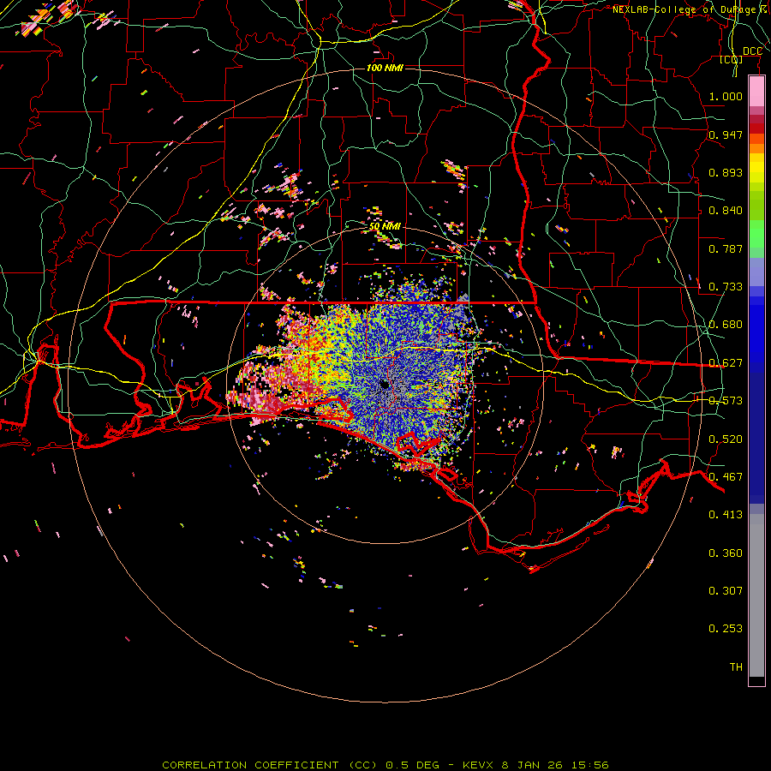Click the 0.733 scale value
This screenshot has height=771, width=771.
[726, 287]
